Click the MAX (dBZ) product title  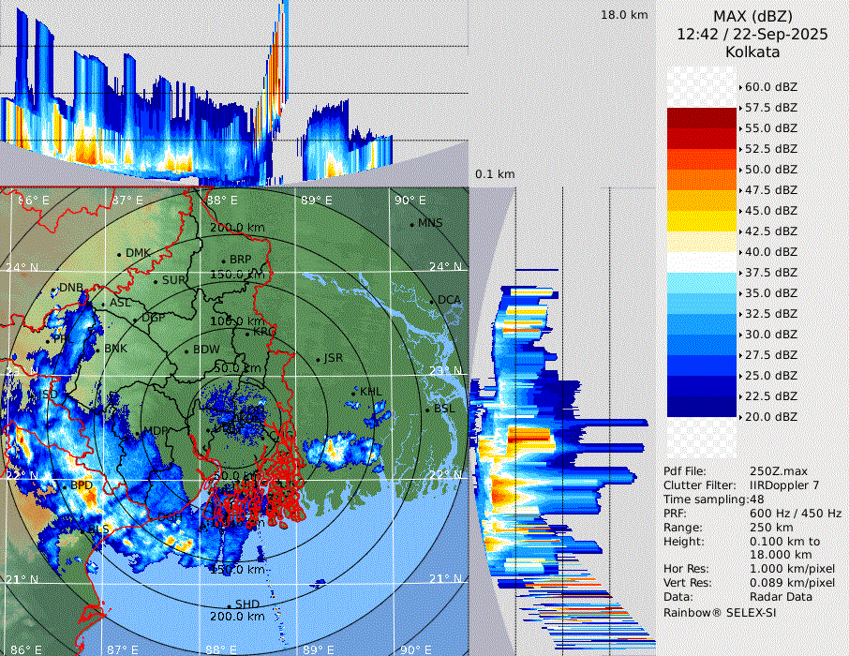tap(752, 16)
